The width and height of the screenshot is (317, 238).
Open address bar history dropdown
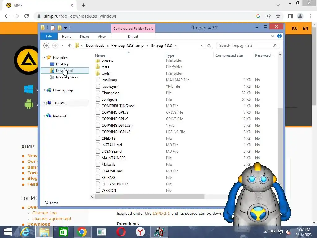click(x=202, y=46)
